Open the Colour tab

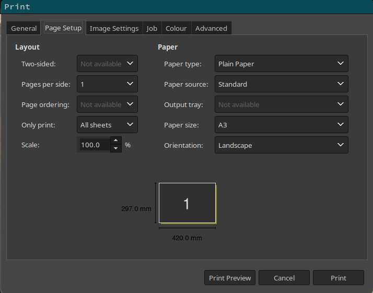[176, 28]
